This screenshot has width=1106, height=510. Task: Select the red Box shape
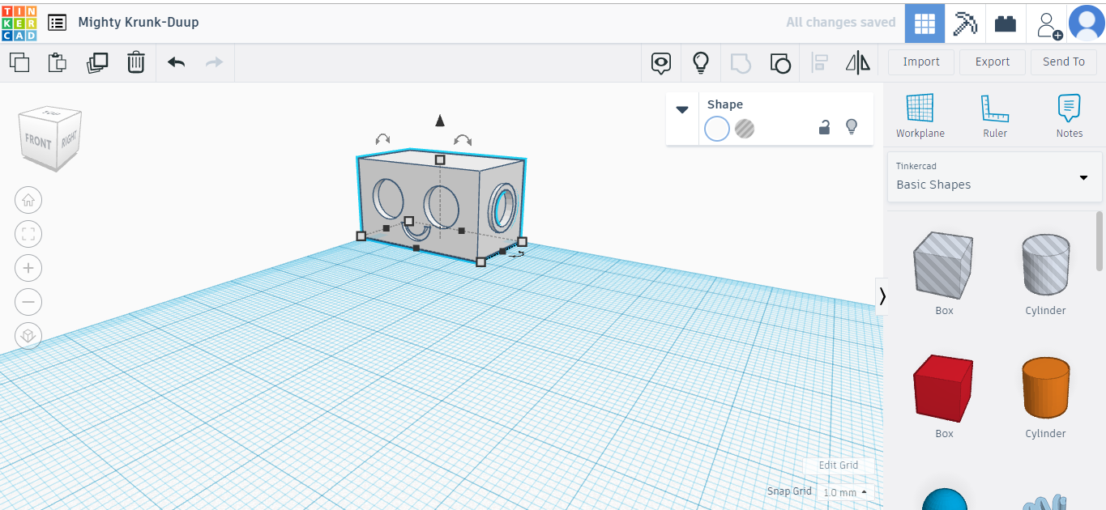coord(944,389)
